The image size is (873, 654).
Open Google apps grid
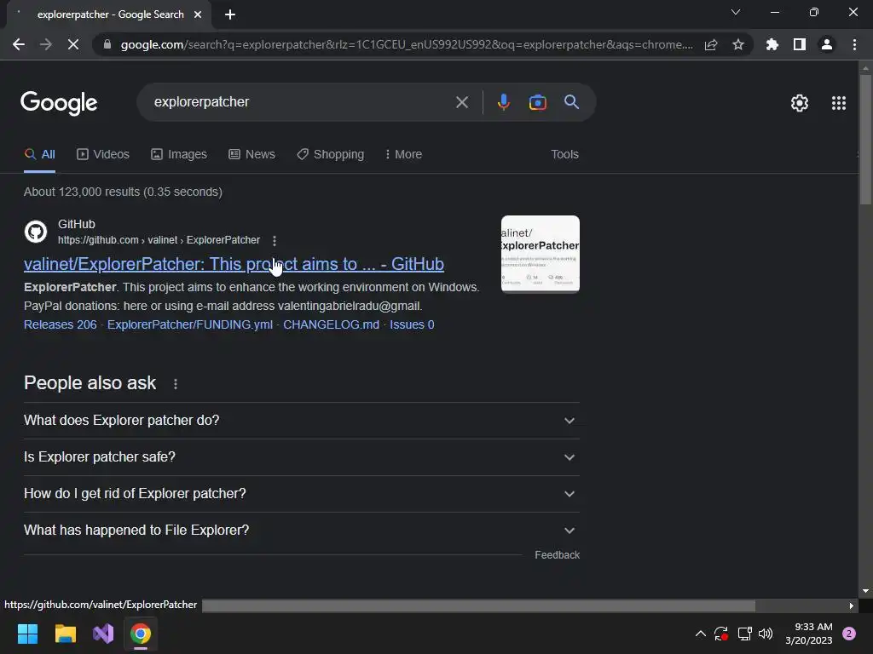coord(839,103)
